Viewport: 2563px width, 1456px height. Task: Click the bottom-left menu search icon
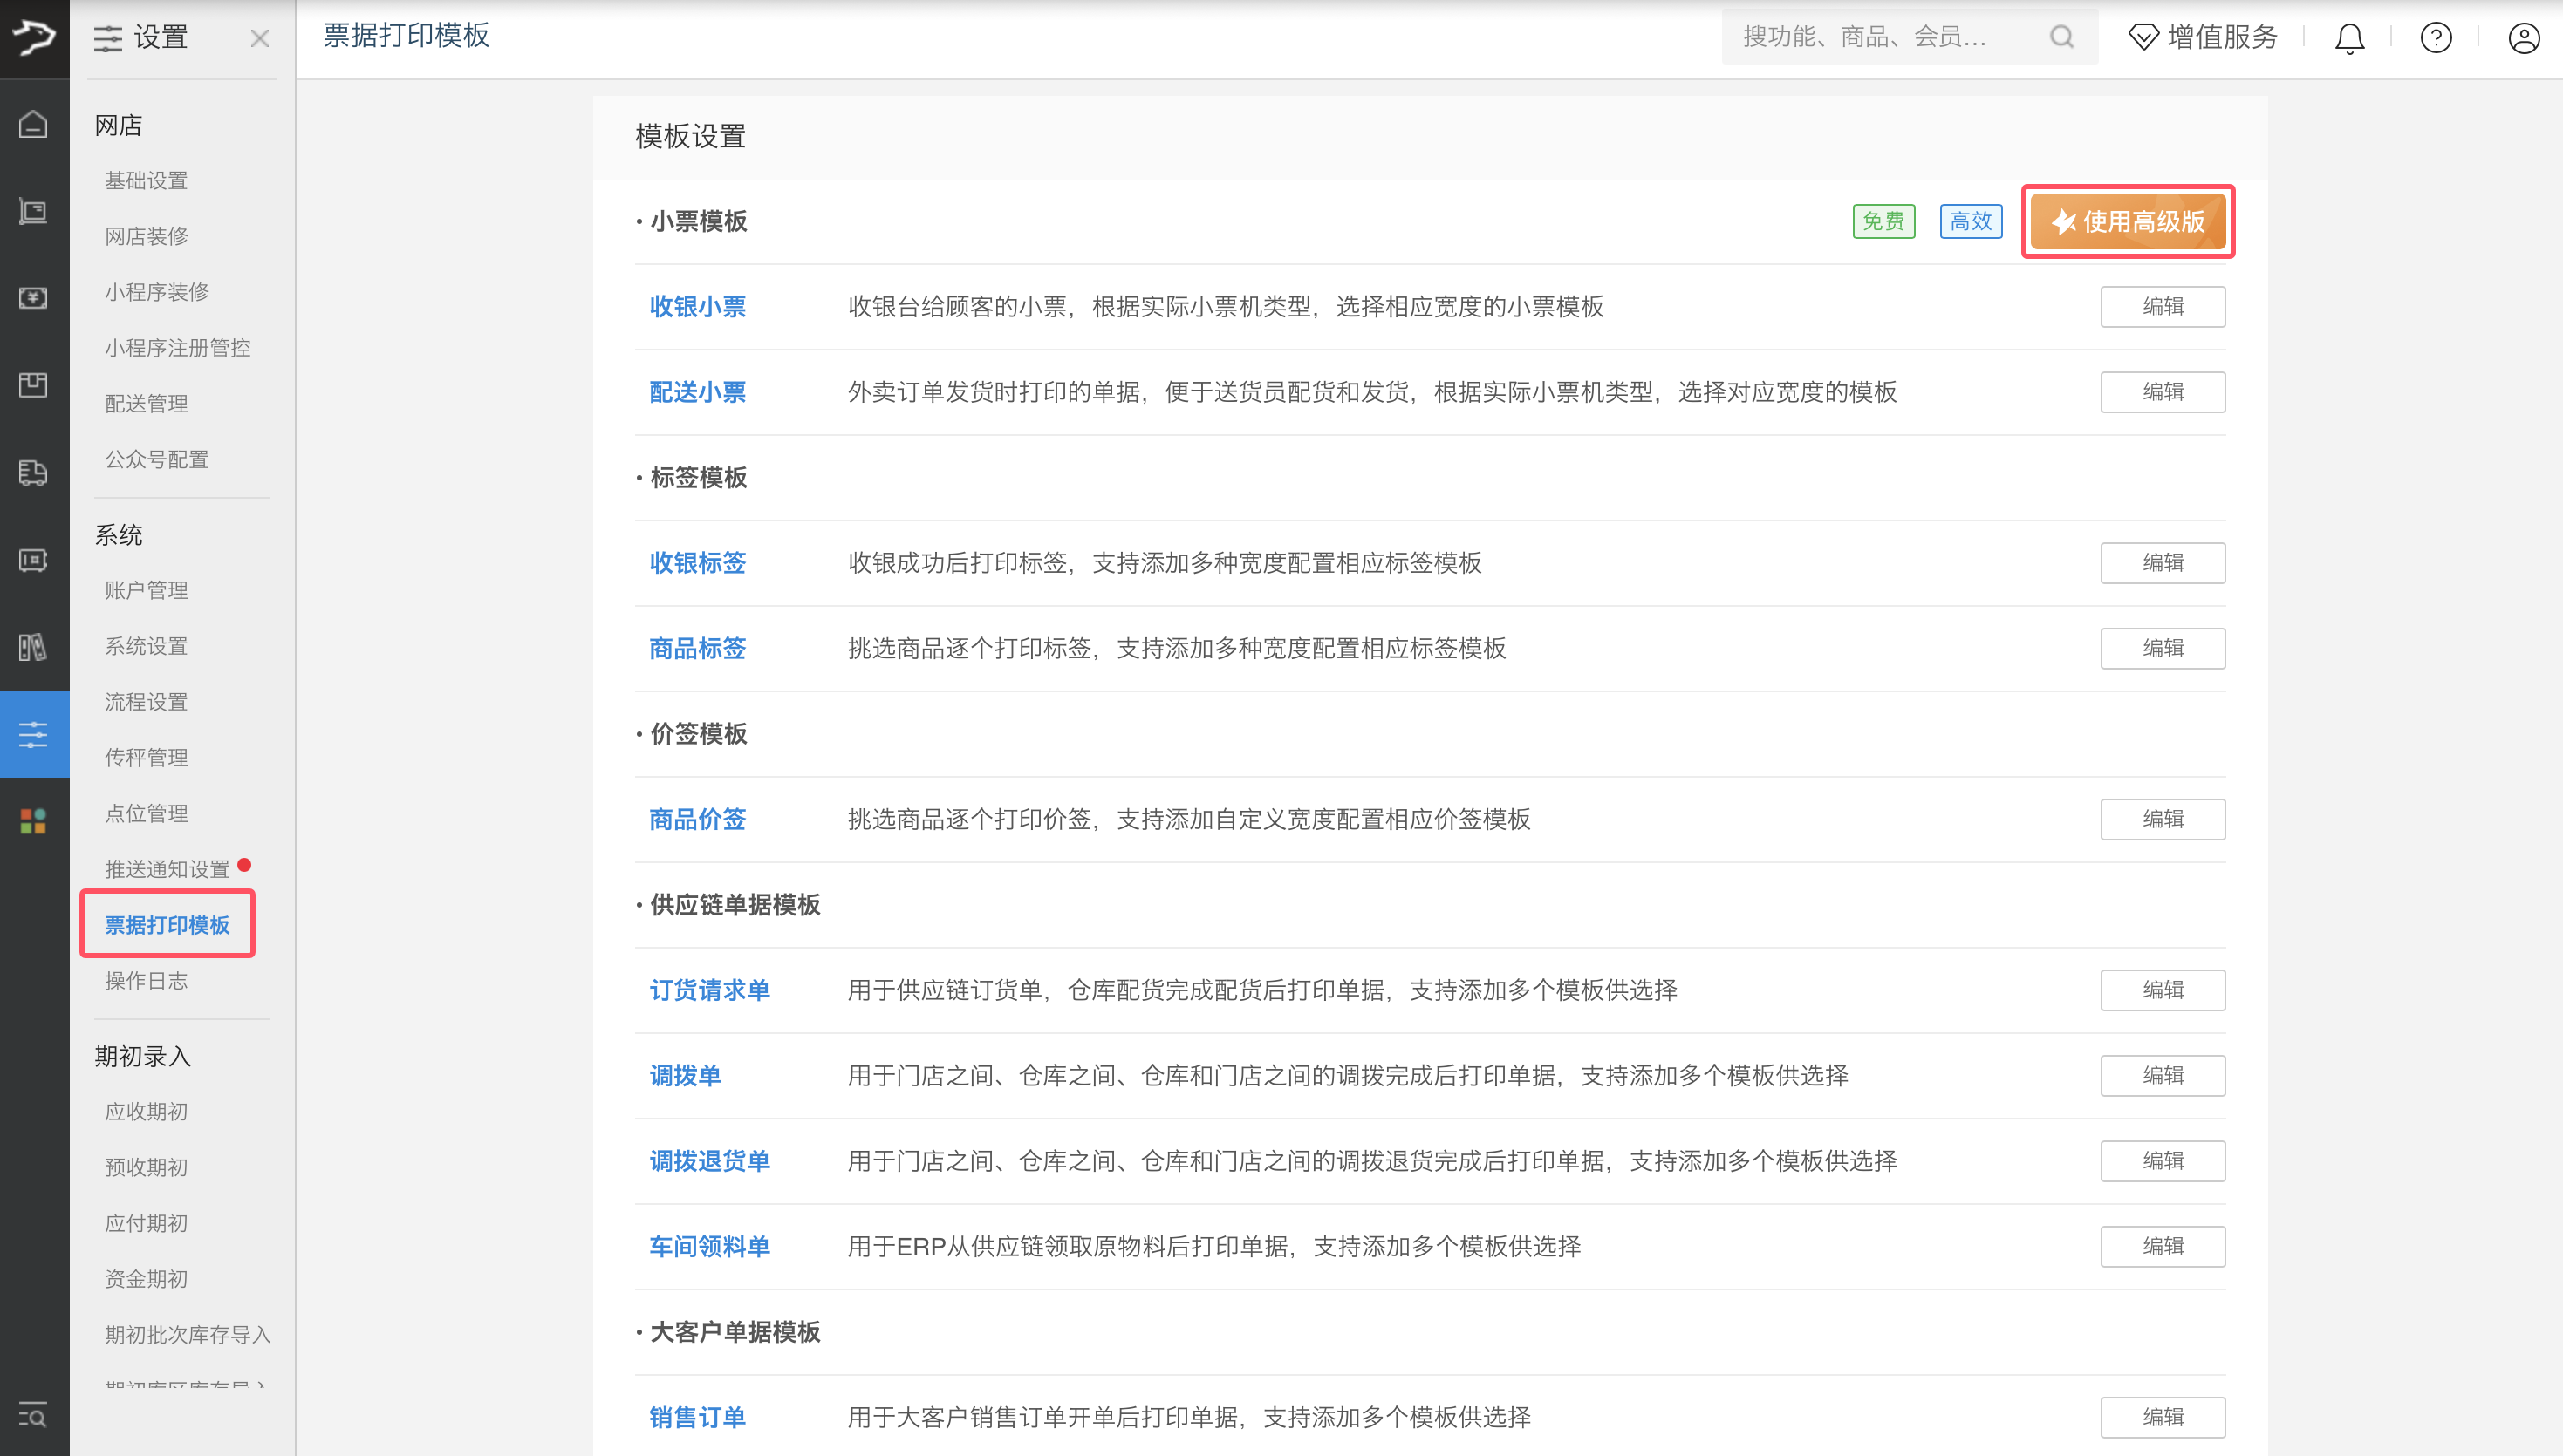coord(33,1415)
